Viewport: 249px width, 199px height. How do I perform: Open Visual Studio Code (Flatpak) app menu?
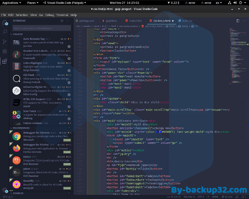(65, 3)
